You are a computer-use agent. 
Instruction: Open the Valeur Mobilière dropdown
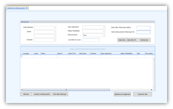[94, 31]
